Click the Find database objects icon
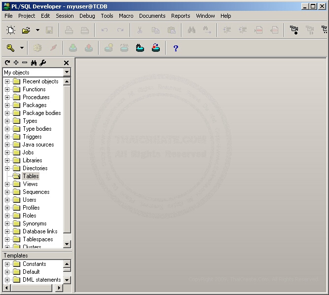Image resolution: width=329 pixels, height=295 pixels. point(140,48)
